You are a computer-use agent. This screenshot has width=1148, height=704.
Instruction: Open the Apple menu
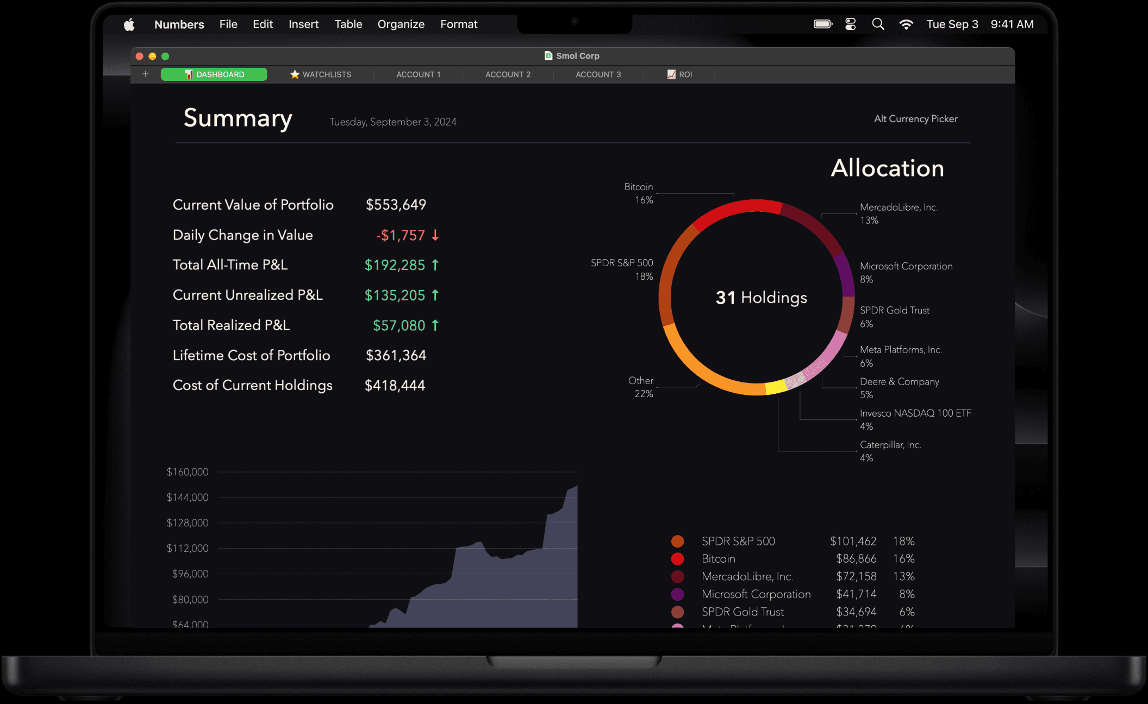click(129, 24)
